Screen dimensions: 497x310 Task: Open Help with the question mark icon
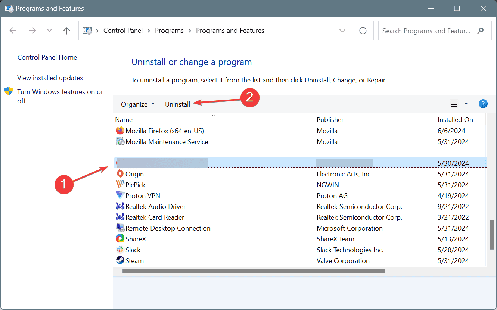tap(483, 104)
